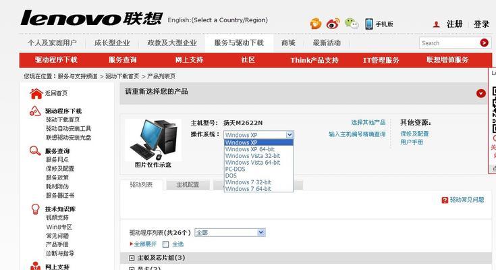Open Win8专区 in sidebar
The height and width of the screenshot is (270, 496).
pos(59,227)
